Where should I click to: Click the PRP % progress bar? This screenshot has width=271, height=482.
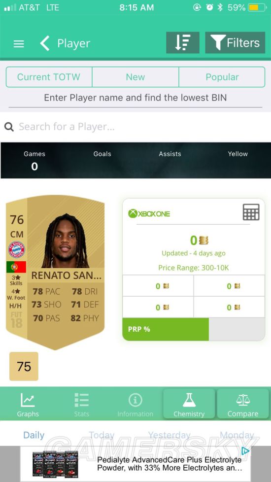[194, 329]
